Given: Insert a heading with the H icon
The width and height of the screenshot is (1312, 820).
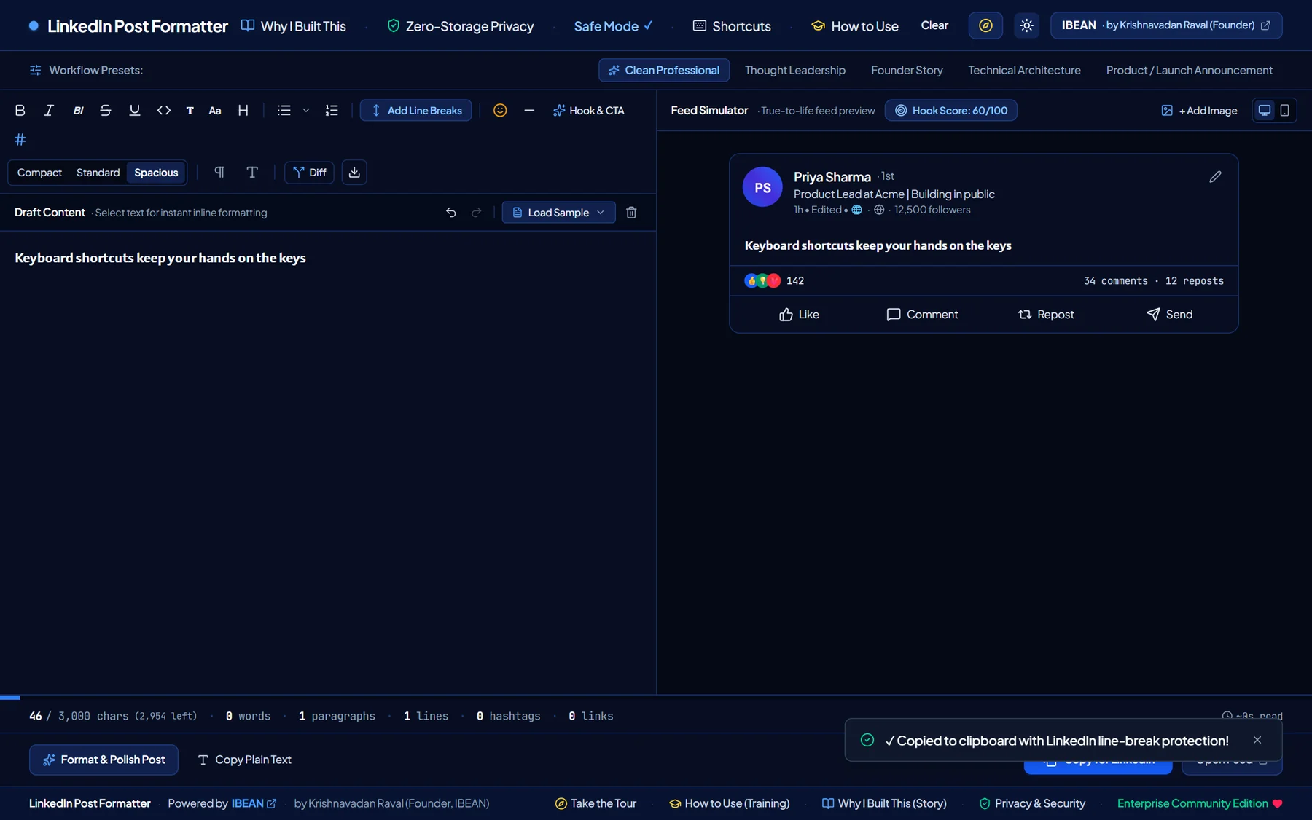Looking at the screenshot, I should 243,111.
